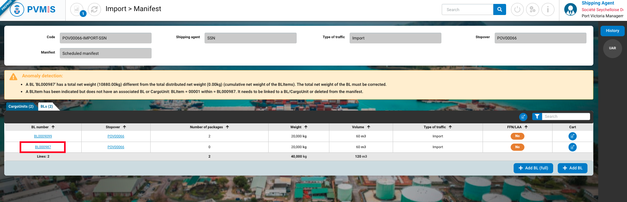This screenshot has height=202, width=627.
Task: Click the information icon in header
Action: tap(548, 9)
